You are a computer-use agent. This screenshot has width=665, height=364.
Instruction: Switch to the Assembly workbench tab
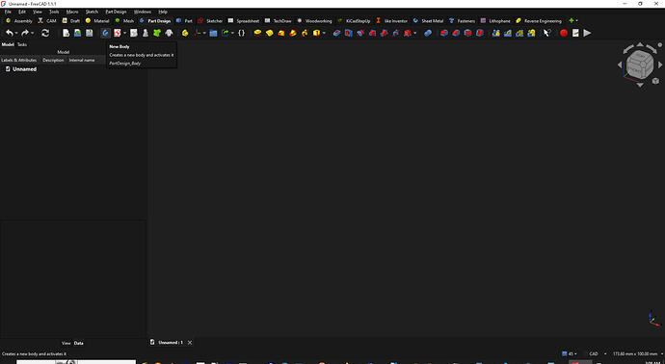[19, 21]
